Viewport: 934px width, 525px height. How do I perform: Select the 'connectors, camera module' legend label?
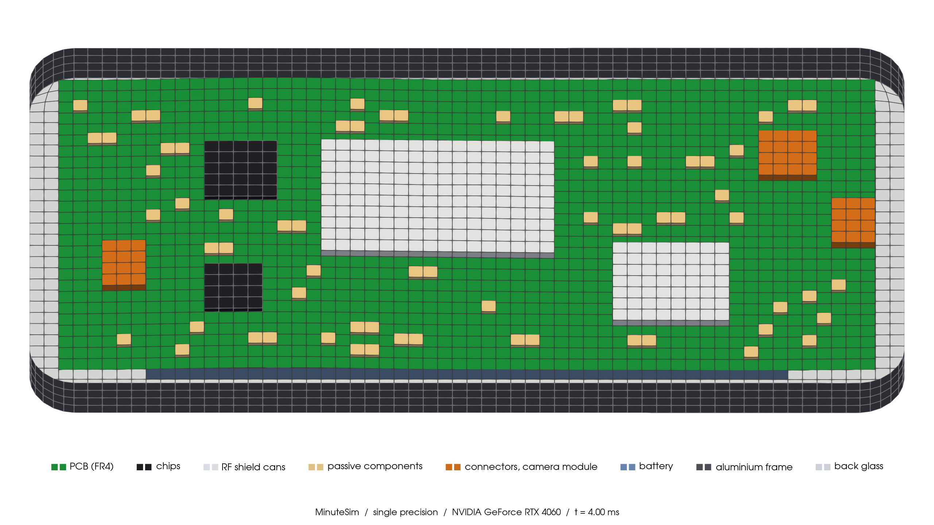coord(531,467)
